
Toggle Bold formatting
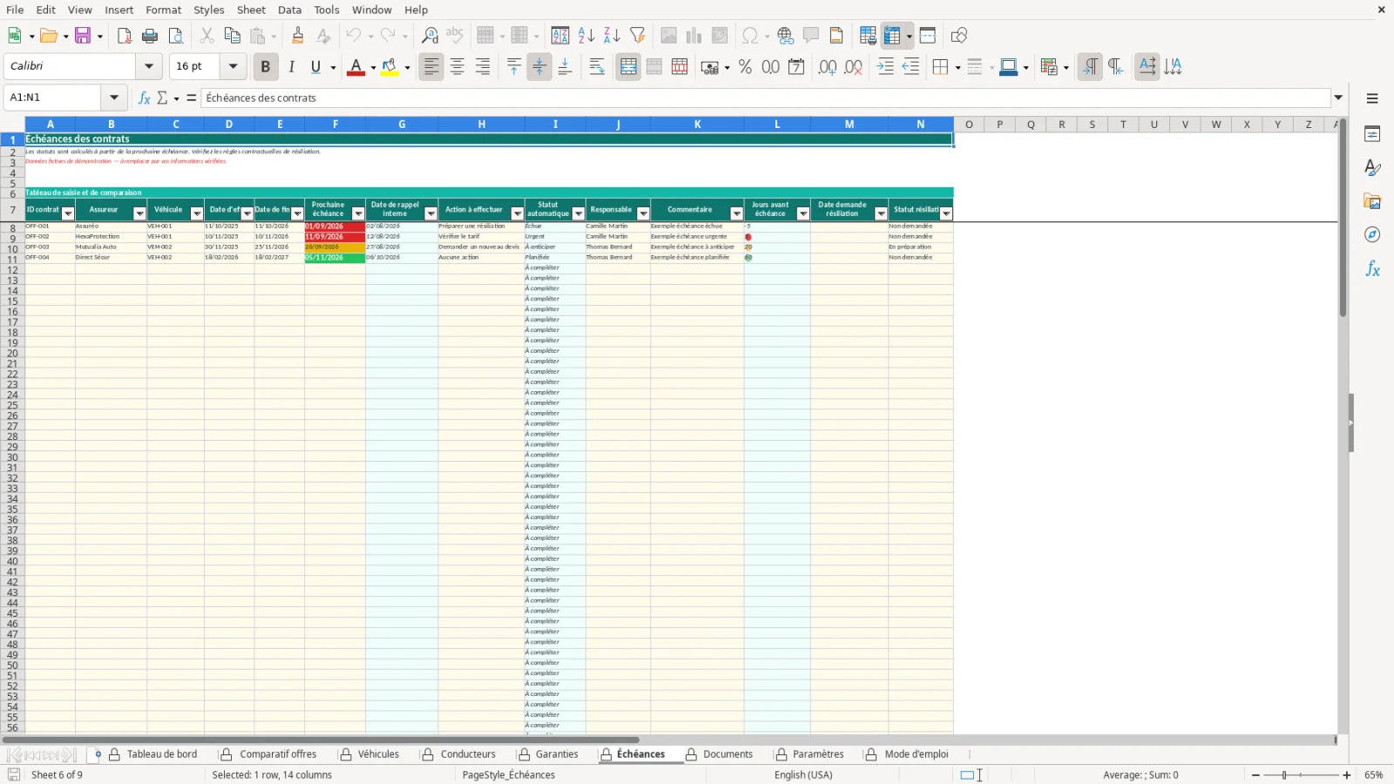pyautogui.click(x=265, y=67)
